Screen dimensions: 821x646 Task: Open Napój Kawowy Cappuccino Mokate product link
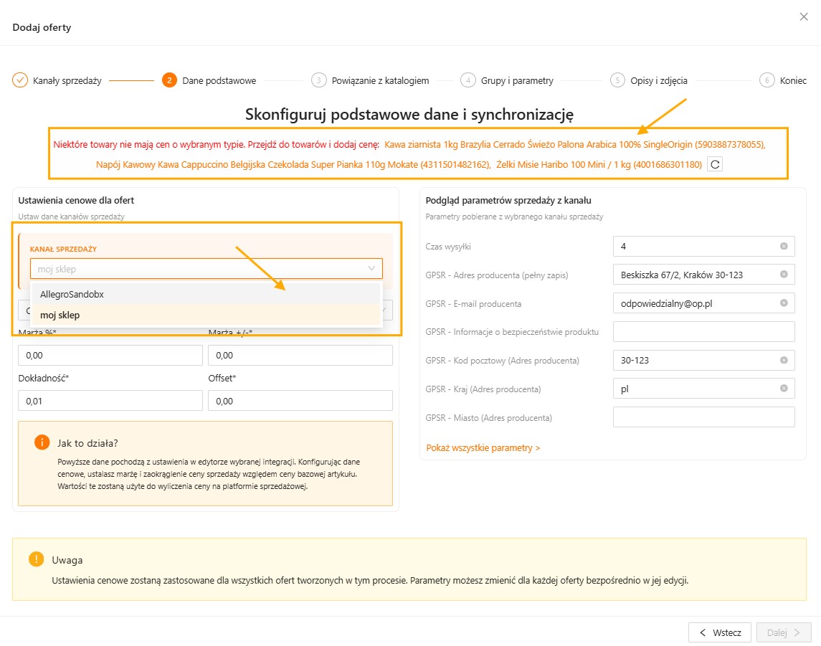click(x=293, y=164)
